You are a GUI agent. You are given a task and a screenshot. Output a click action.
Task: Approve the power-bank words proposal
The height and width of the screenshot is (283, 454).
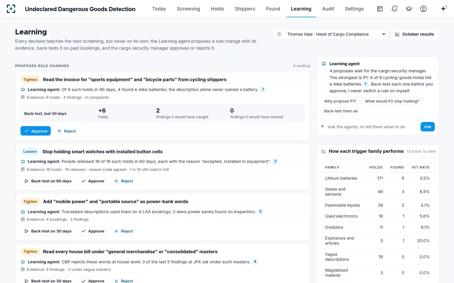[93, 231]
